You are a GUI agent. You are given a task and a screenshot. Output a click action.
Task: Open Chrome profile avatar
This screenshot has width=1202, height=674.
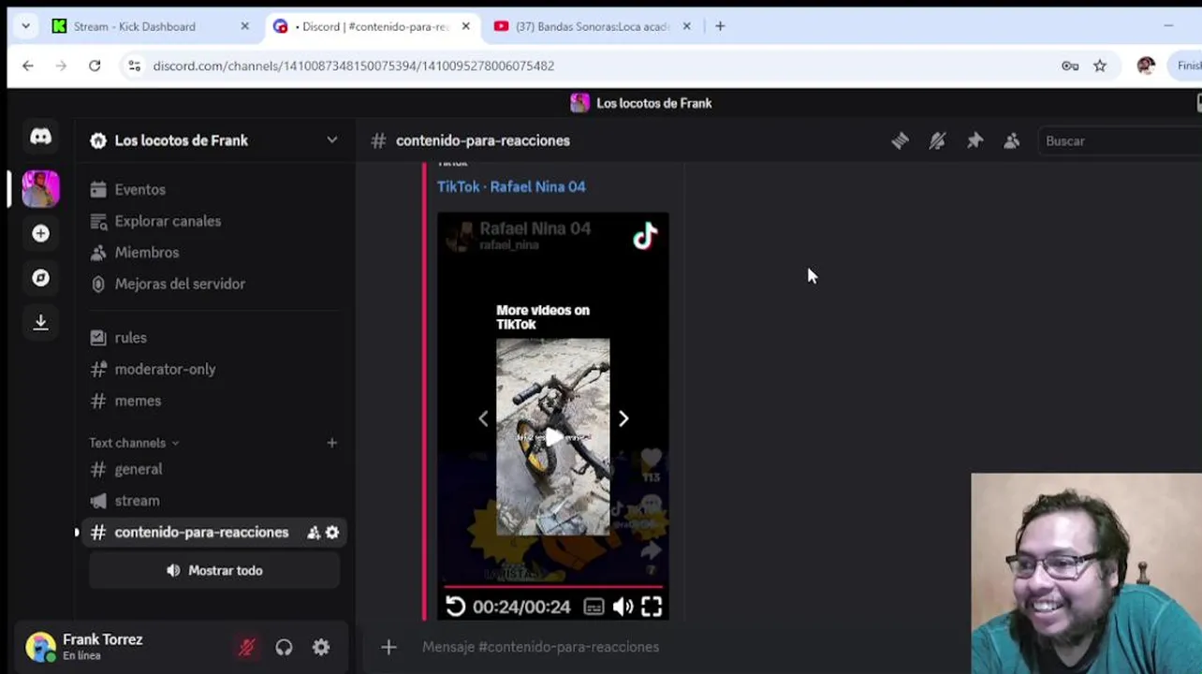1146,66
